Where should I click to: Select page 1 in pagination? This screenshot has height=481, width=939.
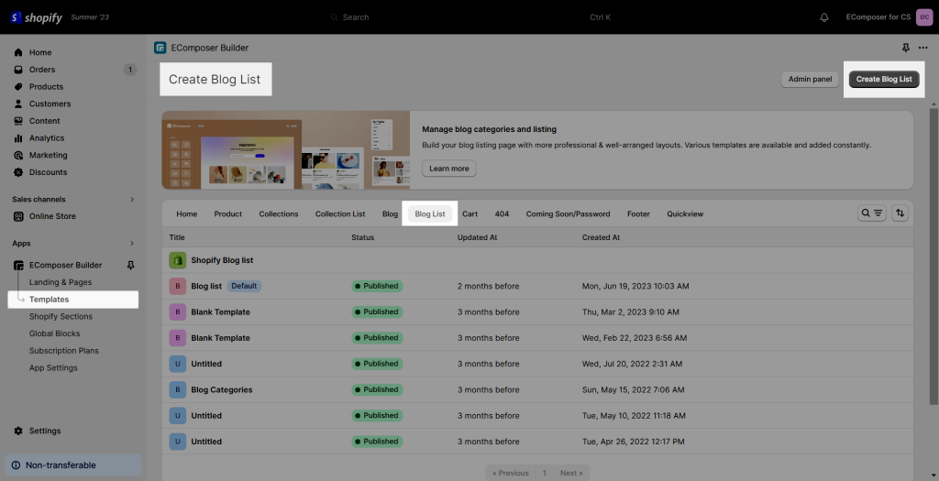[545, 473]
